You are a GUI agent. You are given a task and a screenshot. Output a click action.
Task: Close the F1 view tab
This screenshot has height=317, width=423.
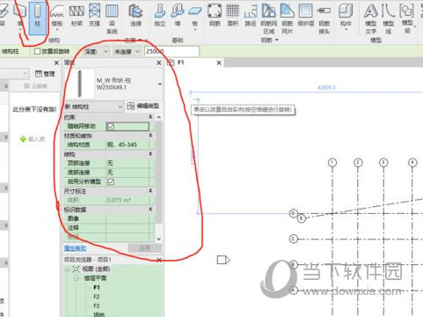[219, 63]
